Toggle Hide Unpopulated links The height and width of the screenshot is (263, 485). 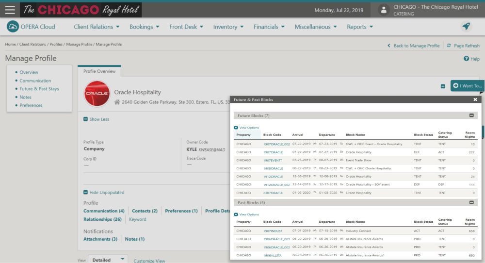(104, 193)
